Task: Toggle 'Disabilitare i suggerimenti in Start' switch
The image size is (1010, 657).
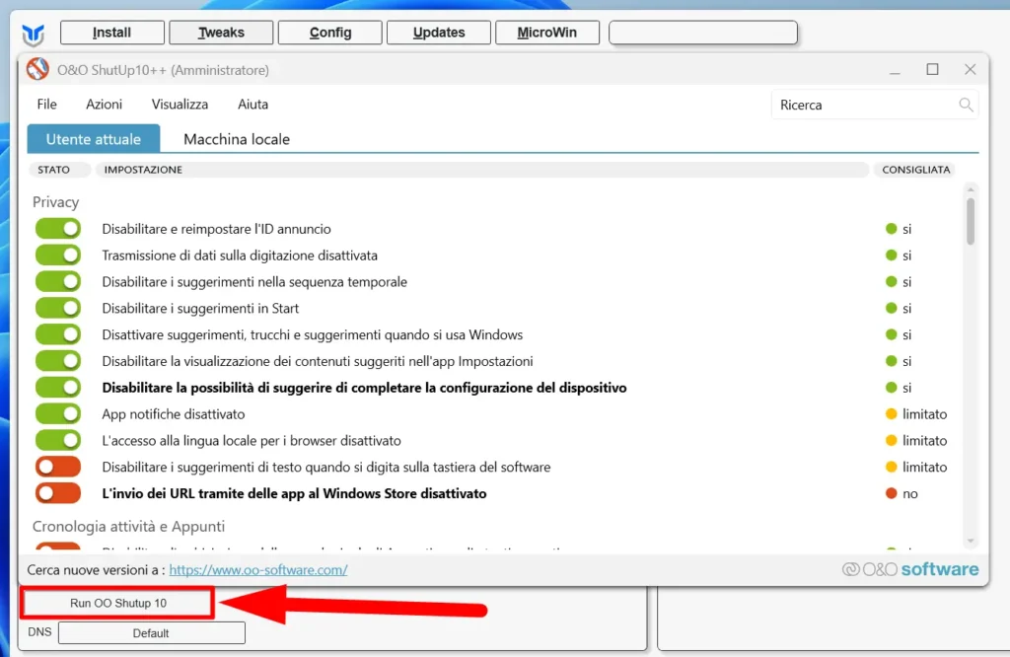Action: 58,308
